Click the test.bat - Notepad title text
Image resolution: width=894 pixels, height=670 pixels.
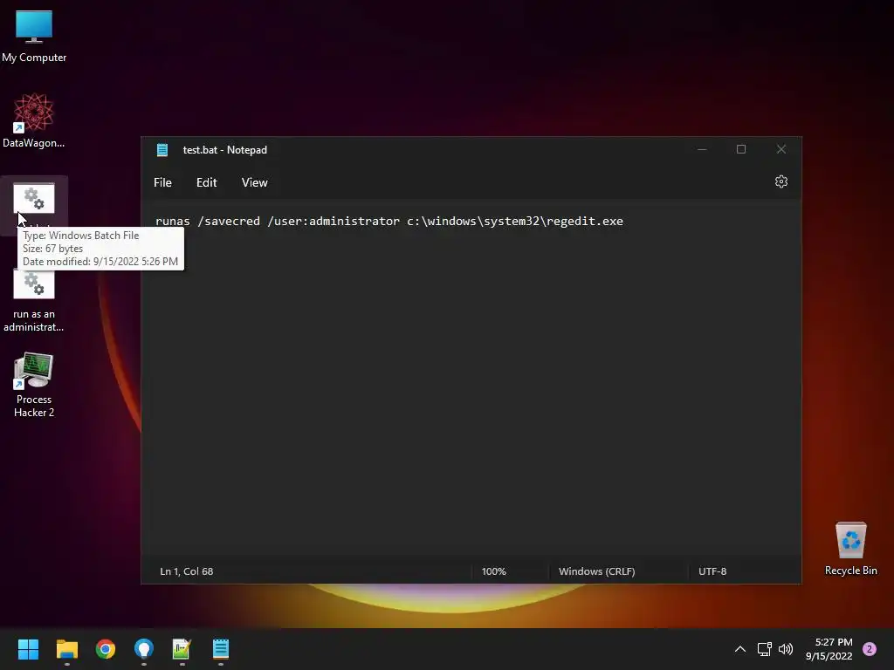224,150
